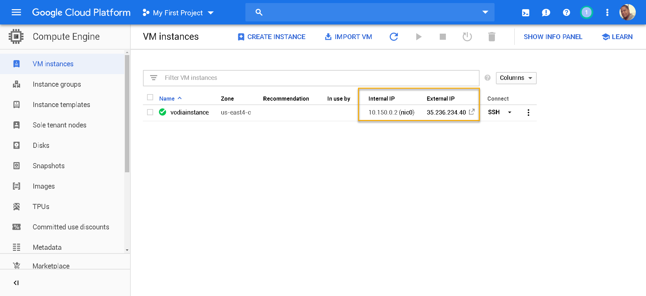This screenshot has height=296, width=646.
Task: Expand the search bar dropdown arrow
Action: pos(485,12)
